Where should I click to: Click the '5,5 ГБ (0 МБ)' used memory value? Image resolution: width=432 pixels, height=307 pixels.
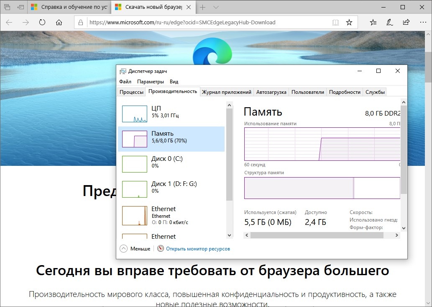click(x=268, y=222)
